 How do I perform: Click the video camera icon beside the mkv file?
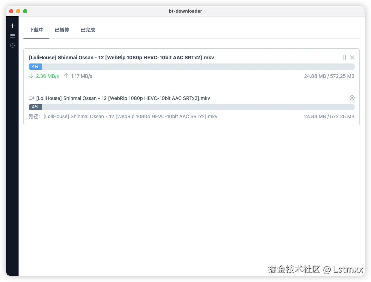click(x=31, y=98)
